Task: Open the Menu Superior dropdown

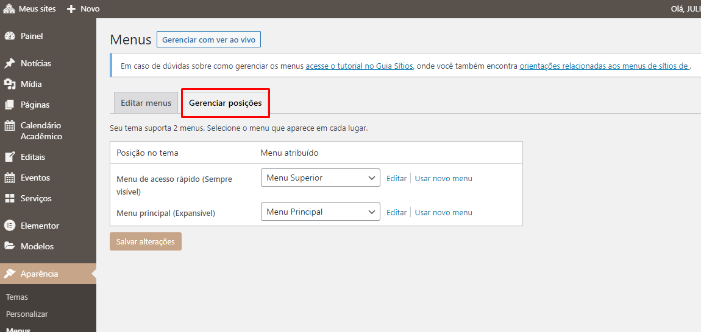Action: pos(320,178)
